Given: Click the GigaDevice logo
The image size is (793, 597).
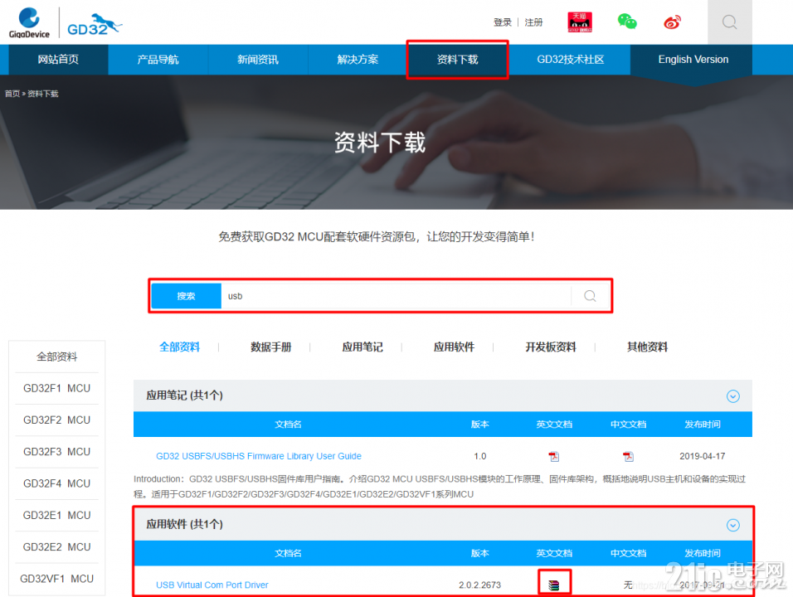Looking at the screenshot, I should pos(29,22).
